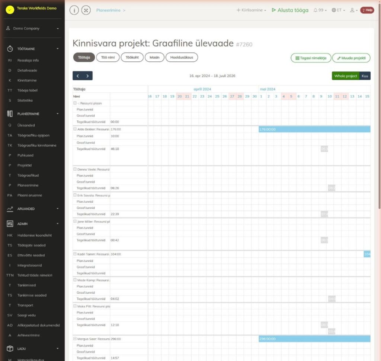Click the red Help button
The width and height of the screenshot is (381, 361).
(367, 10)
